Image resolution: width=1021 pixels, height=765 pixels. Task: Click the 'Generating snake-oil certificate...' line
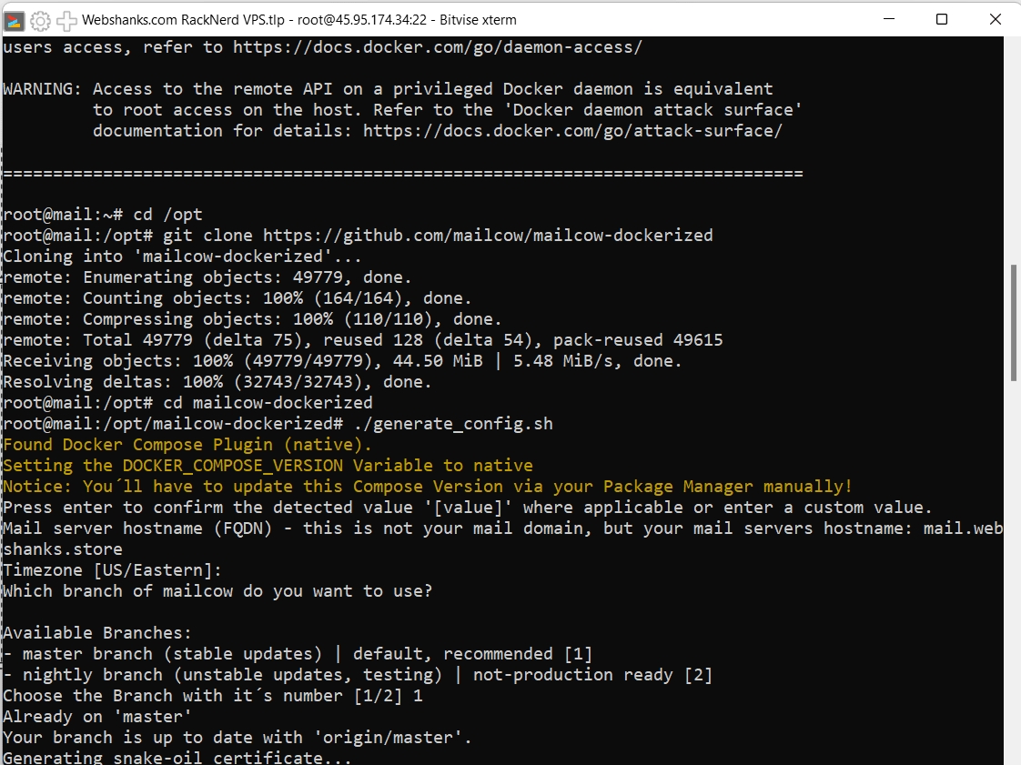pyautogui.click(x=177, y=758)
